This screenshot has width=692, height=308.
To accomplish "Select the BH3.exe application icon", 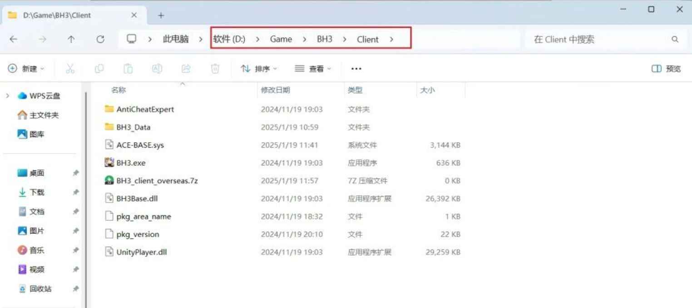I will (109, 162).
